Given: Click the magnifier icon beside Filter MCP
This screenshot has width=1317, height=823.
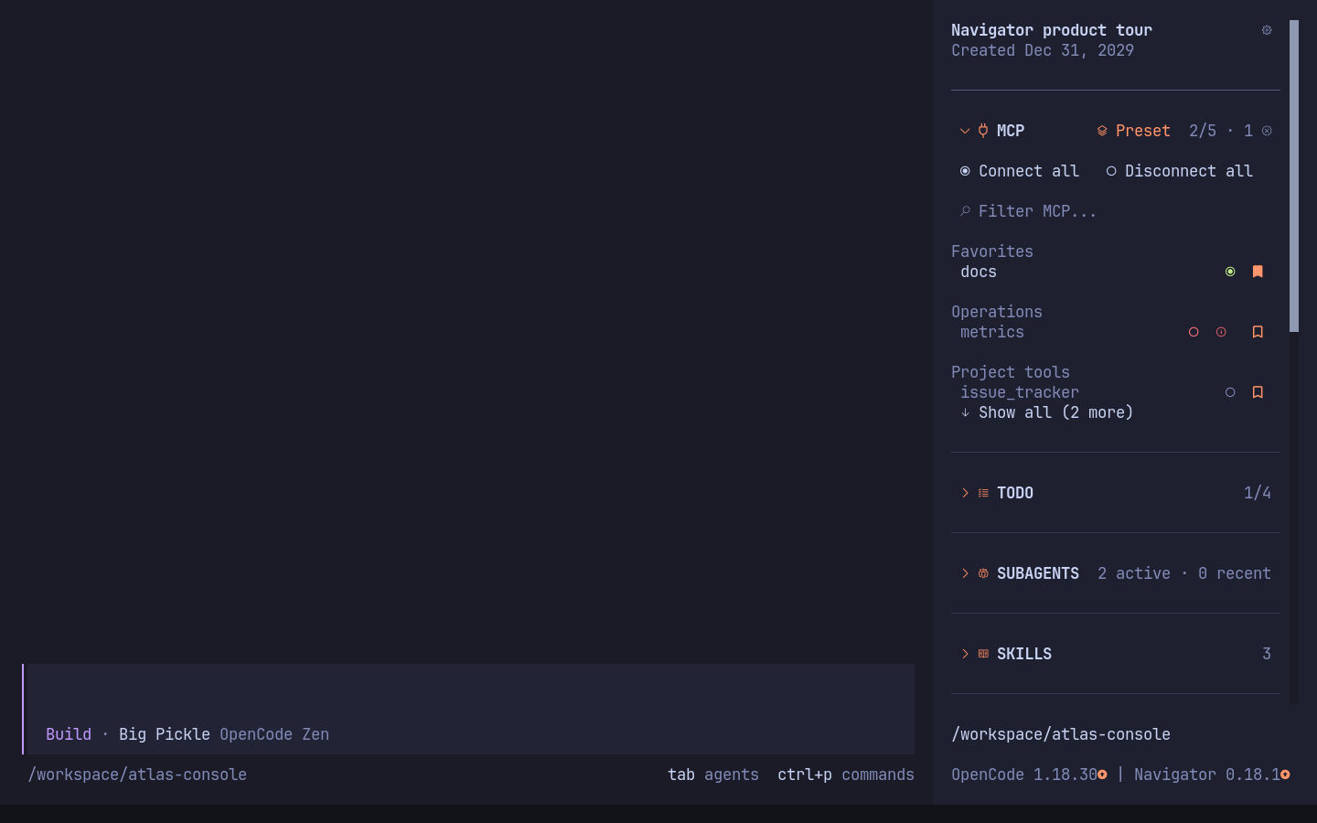Looking at the screenshot, I should click(965, 211).
